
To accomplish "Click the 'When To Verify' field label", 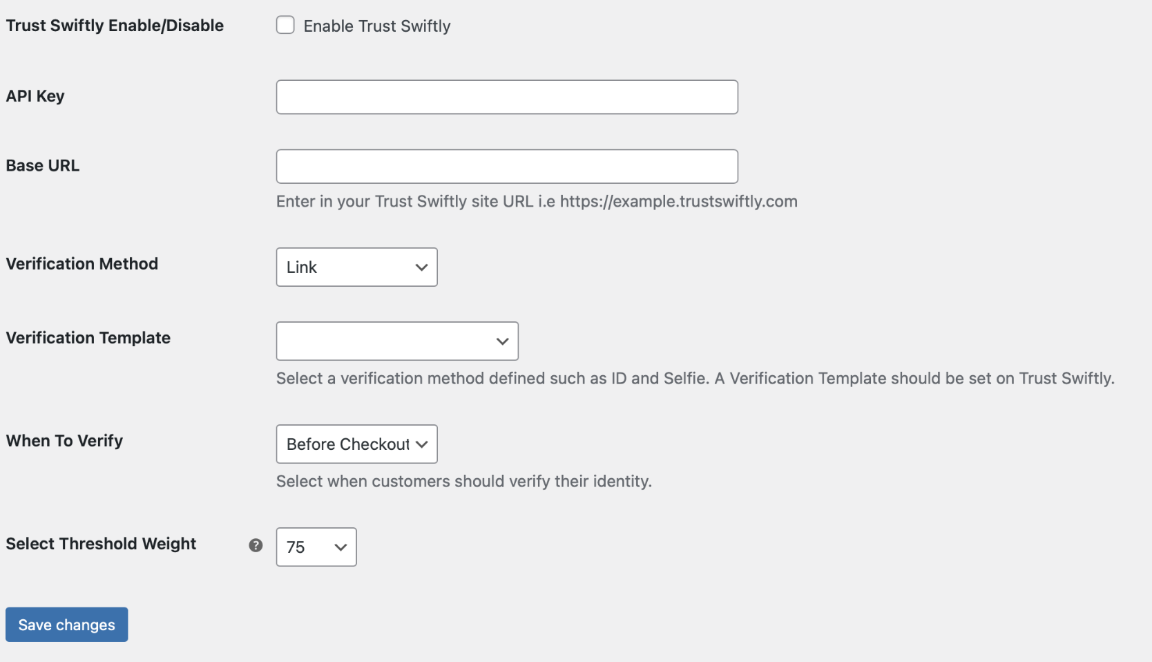I will coord(64,441).
